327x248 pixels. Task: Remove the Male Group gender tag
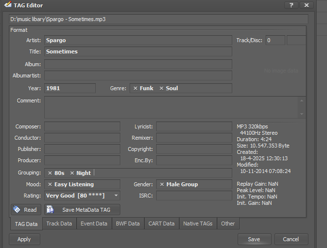[x=162, y=185]
